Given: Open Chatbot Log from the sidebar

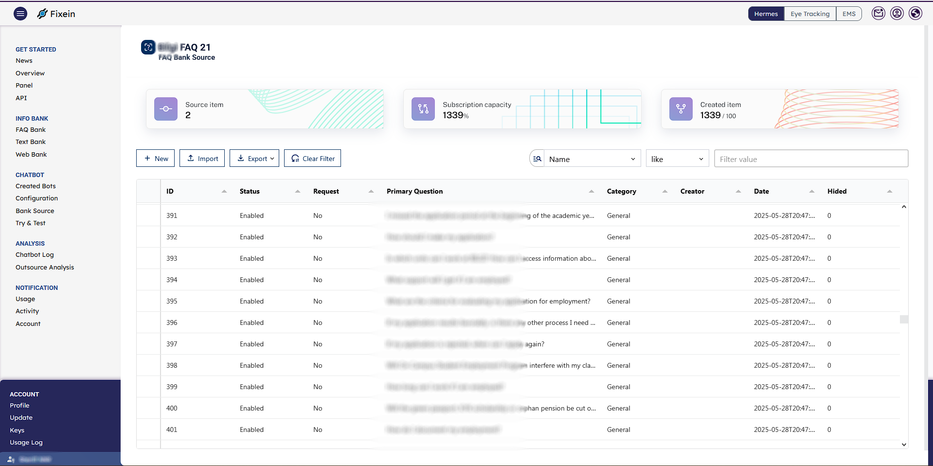Looking at the screenshot, I should pyautogui.click(x=35, y=254).
